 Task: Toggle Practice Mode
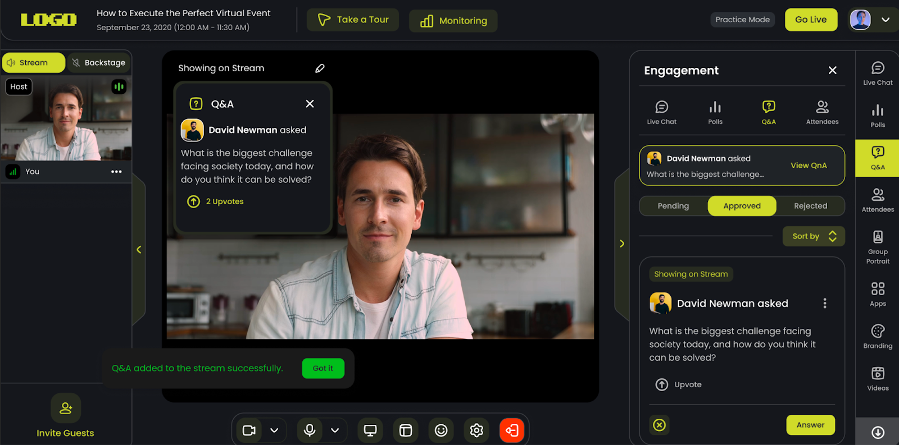click(x=742, y=20)
